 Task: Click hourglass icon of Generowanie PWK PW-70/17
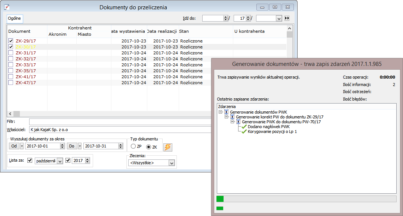238,121
